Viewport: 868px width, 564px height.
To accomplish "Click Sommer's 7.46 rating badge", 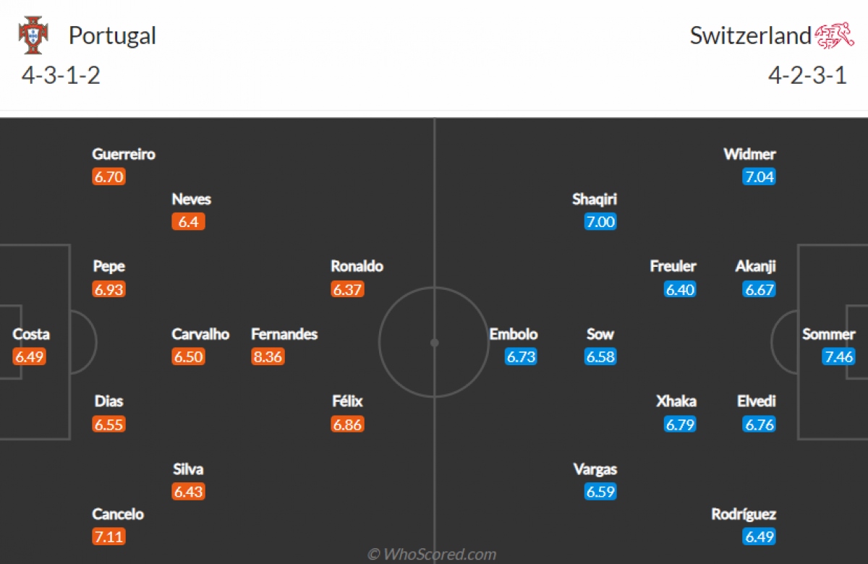I will [838, 356].
